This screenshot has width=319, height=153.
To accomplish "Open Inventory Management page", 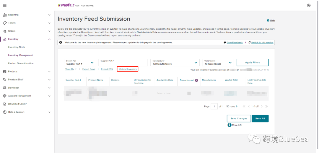I will point(20,55).
